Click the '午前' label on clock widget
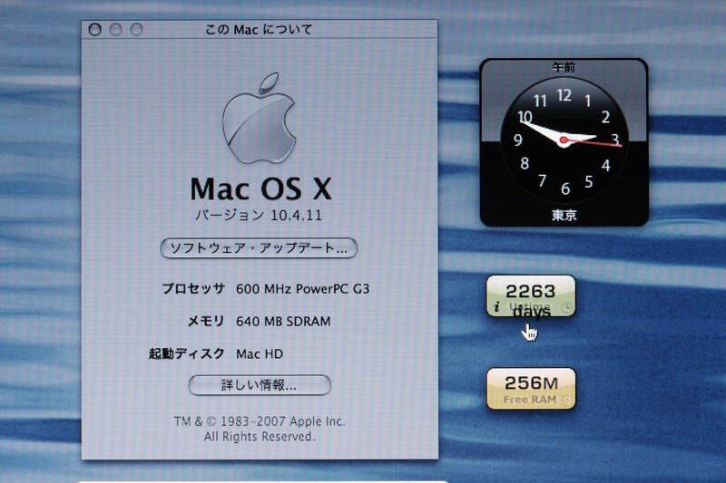The height and width of the screenshot is (483, 726). tap(564, 67)
